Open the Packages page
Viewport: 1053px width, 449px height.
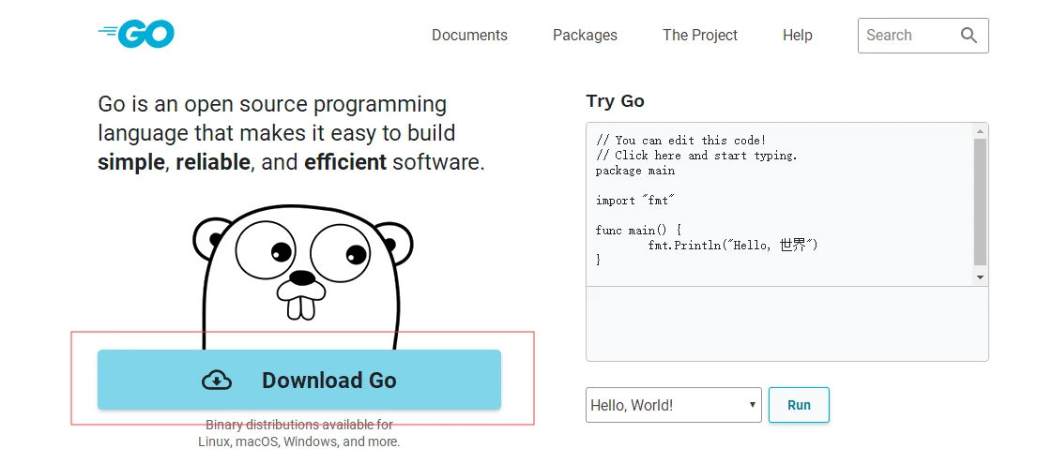(585, 35)
